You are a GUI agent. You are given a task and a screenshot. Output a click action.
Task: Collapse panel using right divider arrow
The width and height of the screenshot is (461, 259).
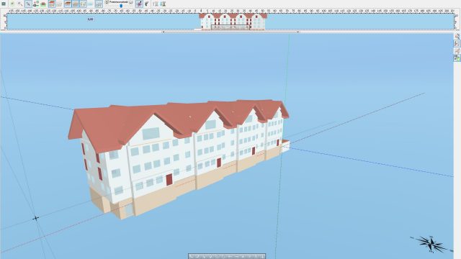(x=297, y=32)
